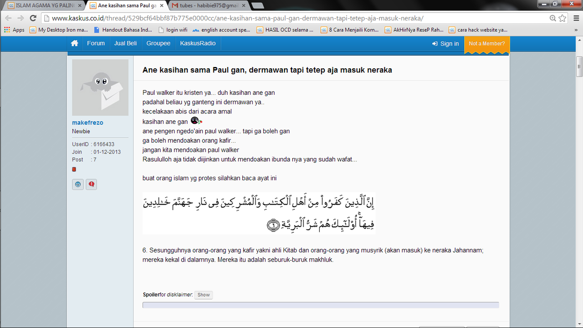
Task: Open '8 Cara Menjaili Kom...' bookmark
Action: (x=350, y=30)
